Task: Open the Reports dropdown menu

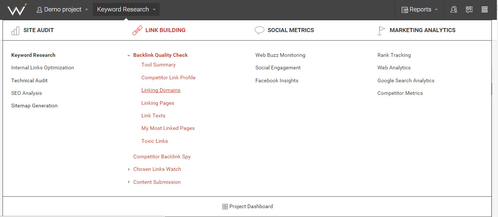Action: [420, 10]
